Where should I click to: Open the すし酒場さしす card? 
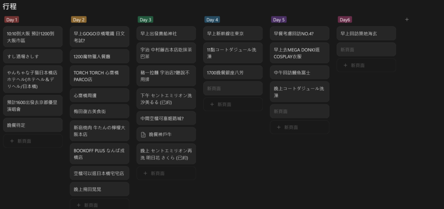coord(33,56)
